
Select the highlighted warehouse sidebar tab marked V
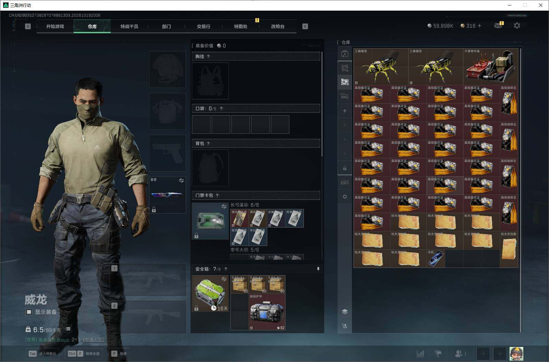click(345, 82)
